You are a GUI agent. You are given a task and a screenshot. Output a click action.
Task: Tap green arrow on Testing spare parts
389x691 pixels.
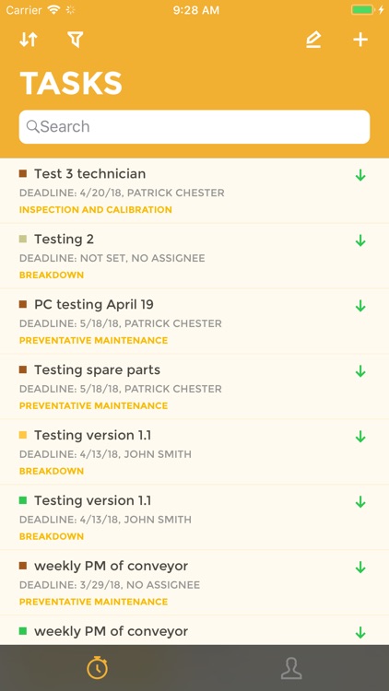(360, 371)
